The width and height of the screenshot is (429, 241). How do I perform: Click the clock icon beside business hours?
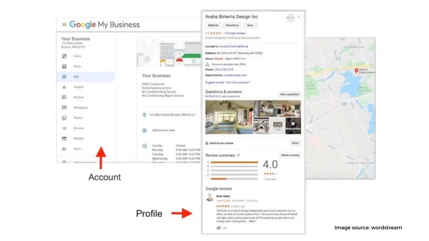[145, 146]
